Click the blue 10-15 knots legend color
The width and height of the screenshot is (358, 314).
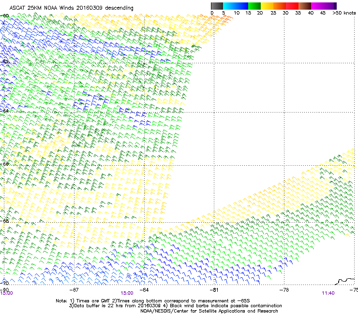point(242,6)
